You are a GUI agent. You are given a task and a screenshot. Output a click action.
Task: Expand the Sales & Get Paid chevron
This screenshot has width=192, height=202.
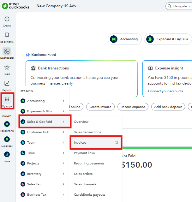pyautogui.click(x=63, y=122)
